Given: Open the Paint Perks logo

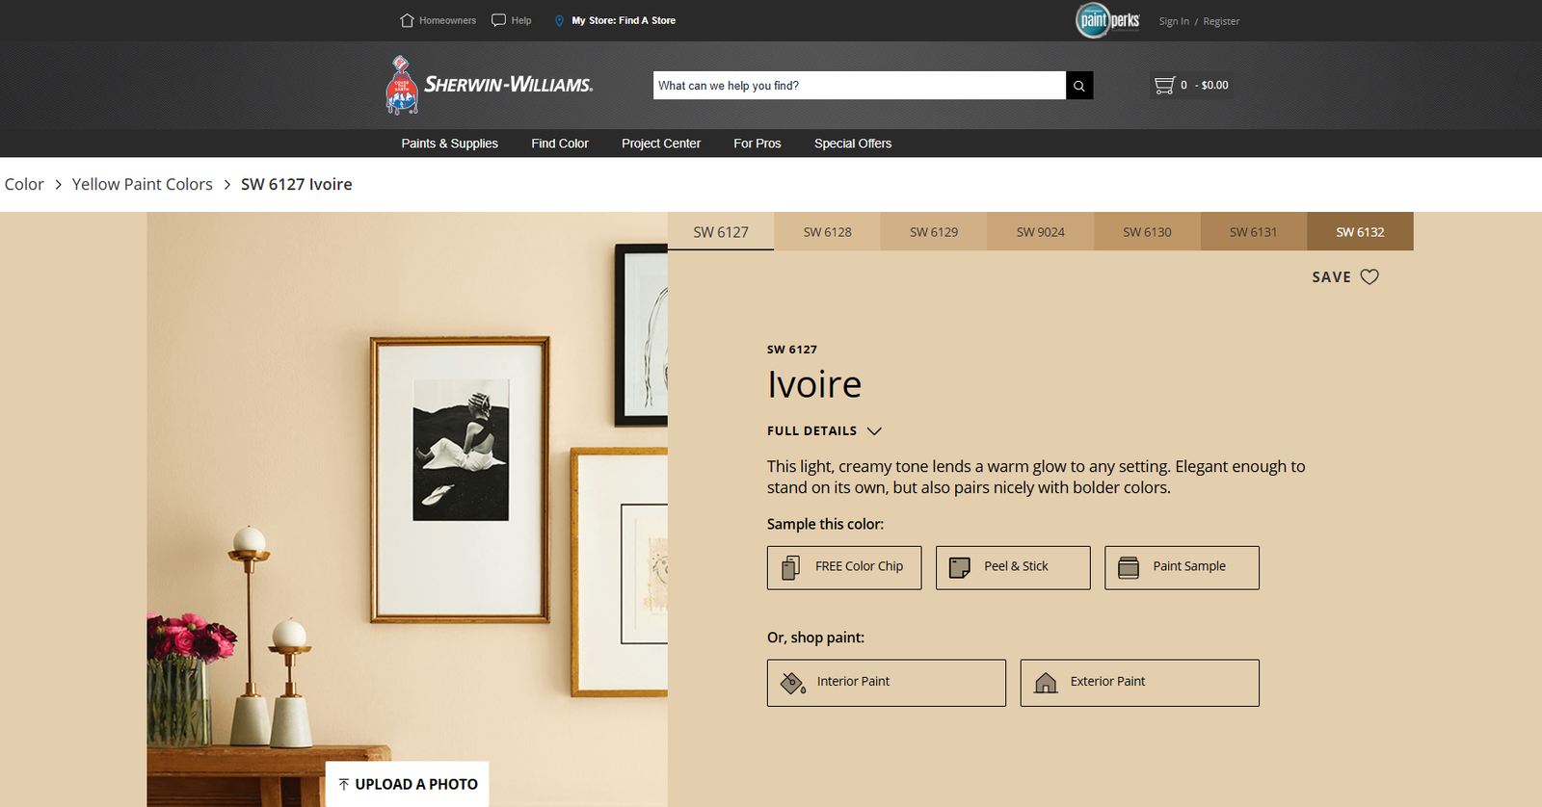Looking at the screenshot, I should tap(1108, 20).
